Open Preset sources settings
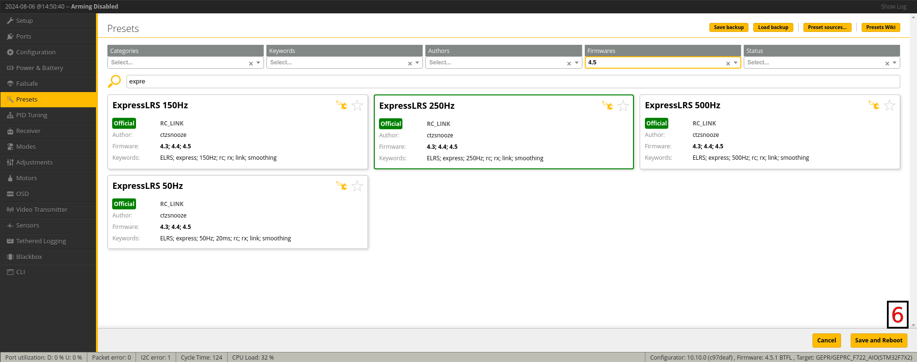This screenshot has width=917, height=362. tap(827, 27)
